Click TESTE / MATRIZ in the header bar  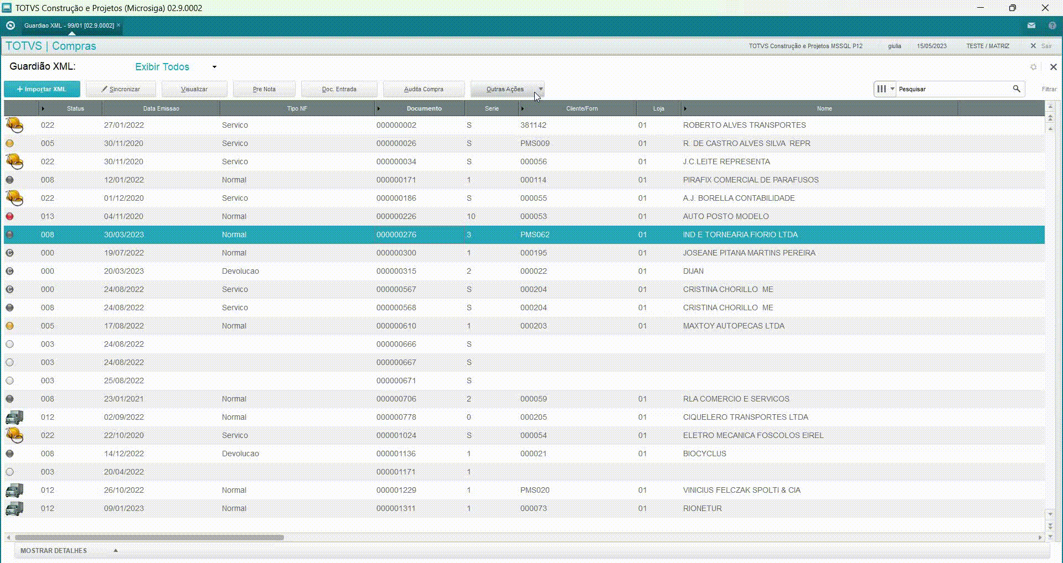tap(988, 46)
